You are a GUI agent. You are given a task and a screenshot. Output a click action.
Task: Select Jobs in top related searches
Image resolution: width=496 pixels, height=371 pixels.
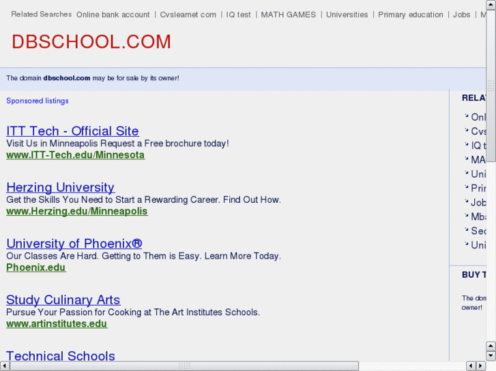click(461, 14)
